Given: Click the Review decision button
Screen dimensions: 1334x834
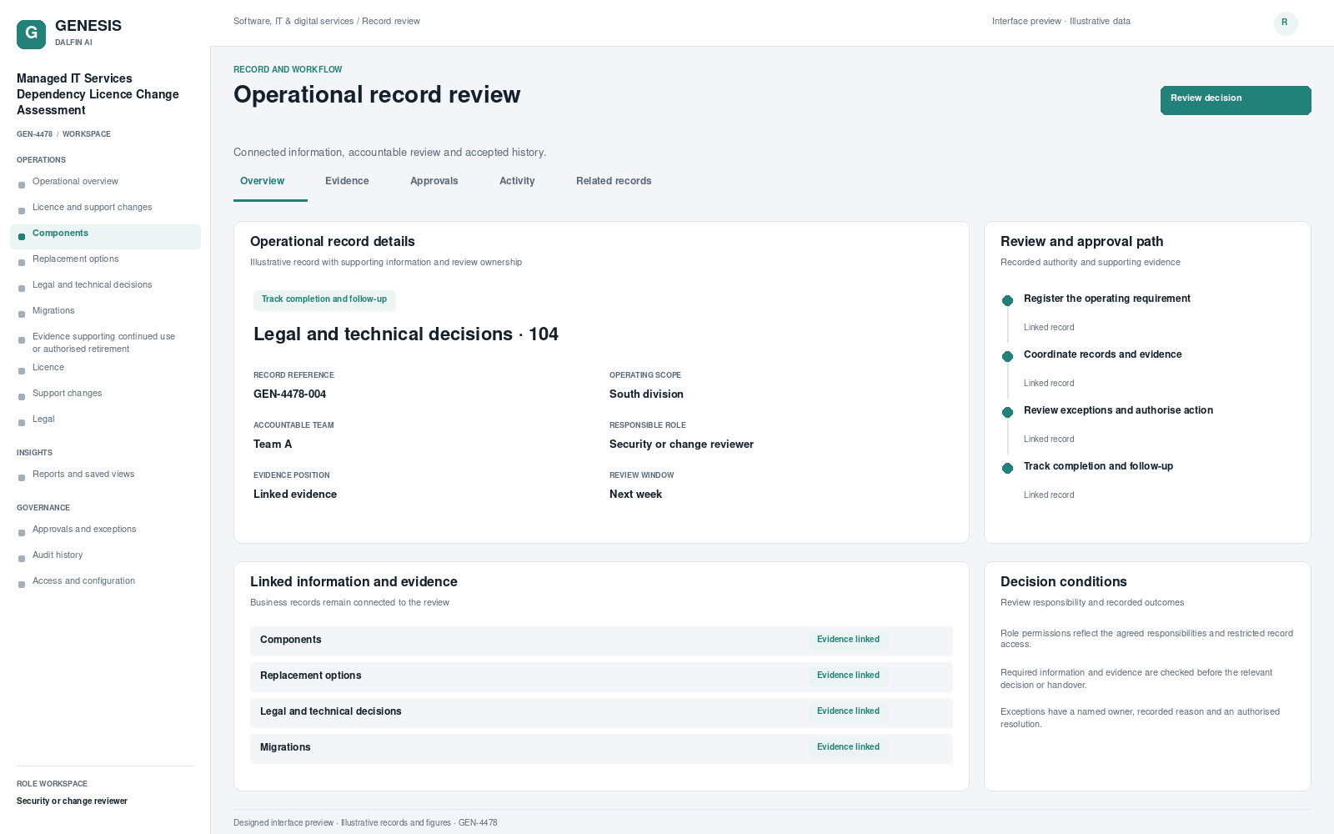Looking at the screenshot, I should 1236,100.
